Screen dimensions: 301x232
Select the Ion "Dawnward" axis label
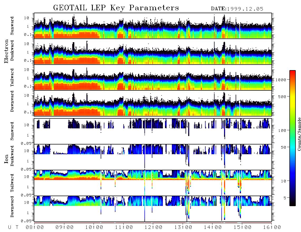click(12, 207)
